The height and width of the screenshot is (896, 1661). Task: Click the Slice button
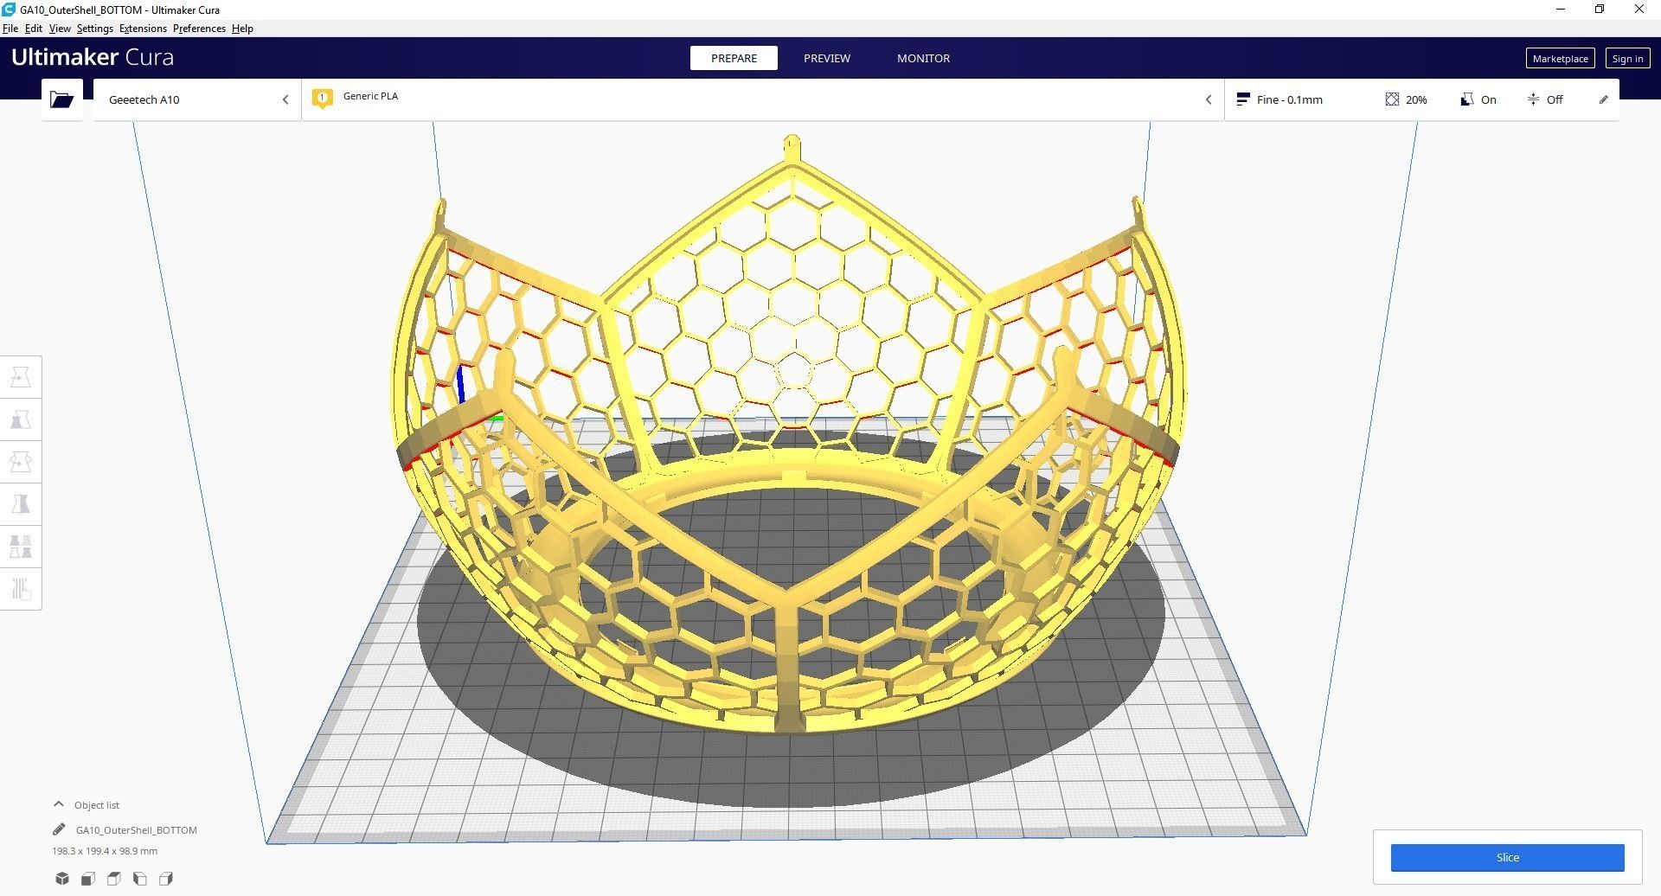click(1507, 857)
